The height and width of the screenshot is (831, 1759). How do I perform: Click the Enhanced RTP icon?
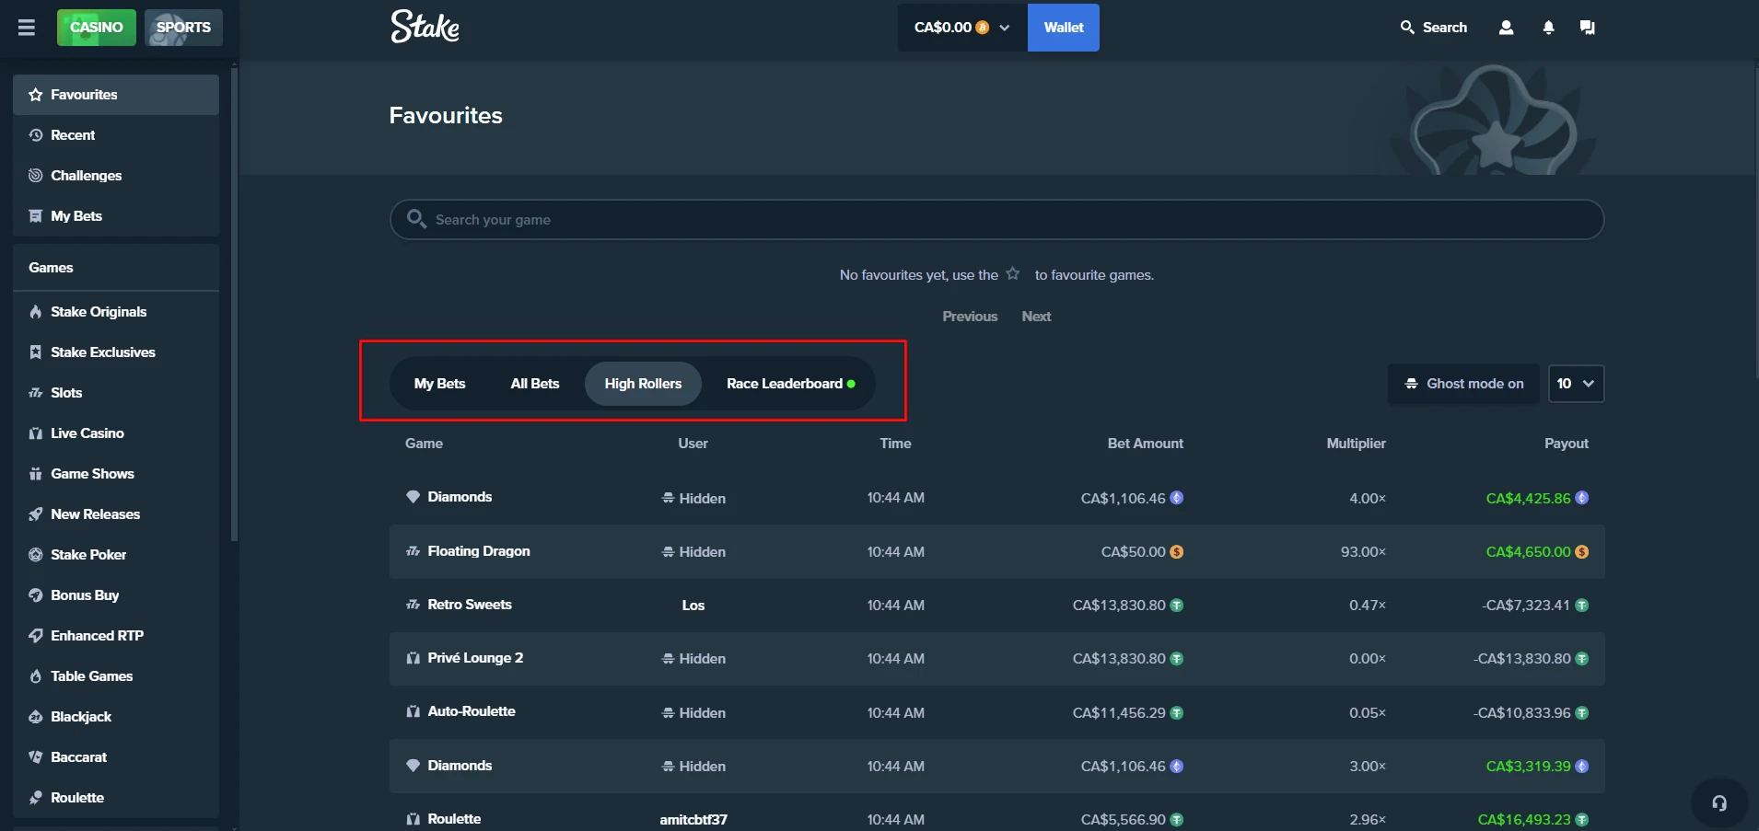(x=36, y=636)
